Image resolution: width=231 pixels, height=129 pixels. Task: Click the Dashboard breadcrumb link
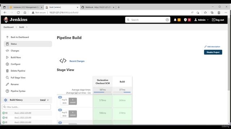(8, 27)
